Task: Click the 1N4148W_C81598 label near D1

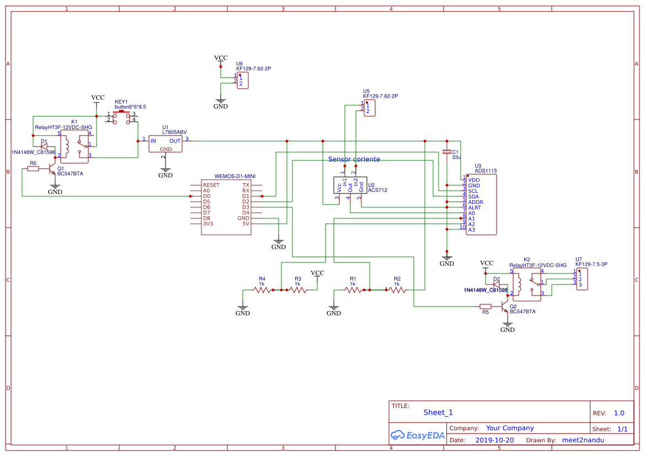Action: pyautogui.click(x=33, y=152)
